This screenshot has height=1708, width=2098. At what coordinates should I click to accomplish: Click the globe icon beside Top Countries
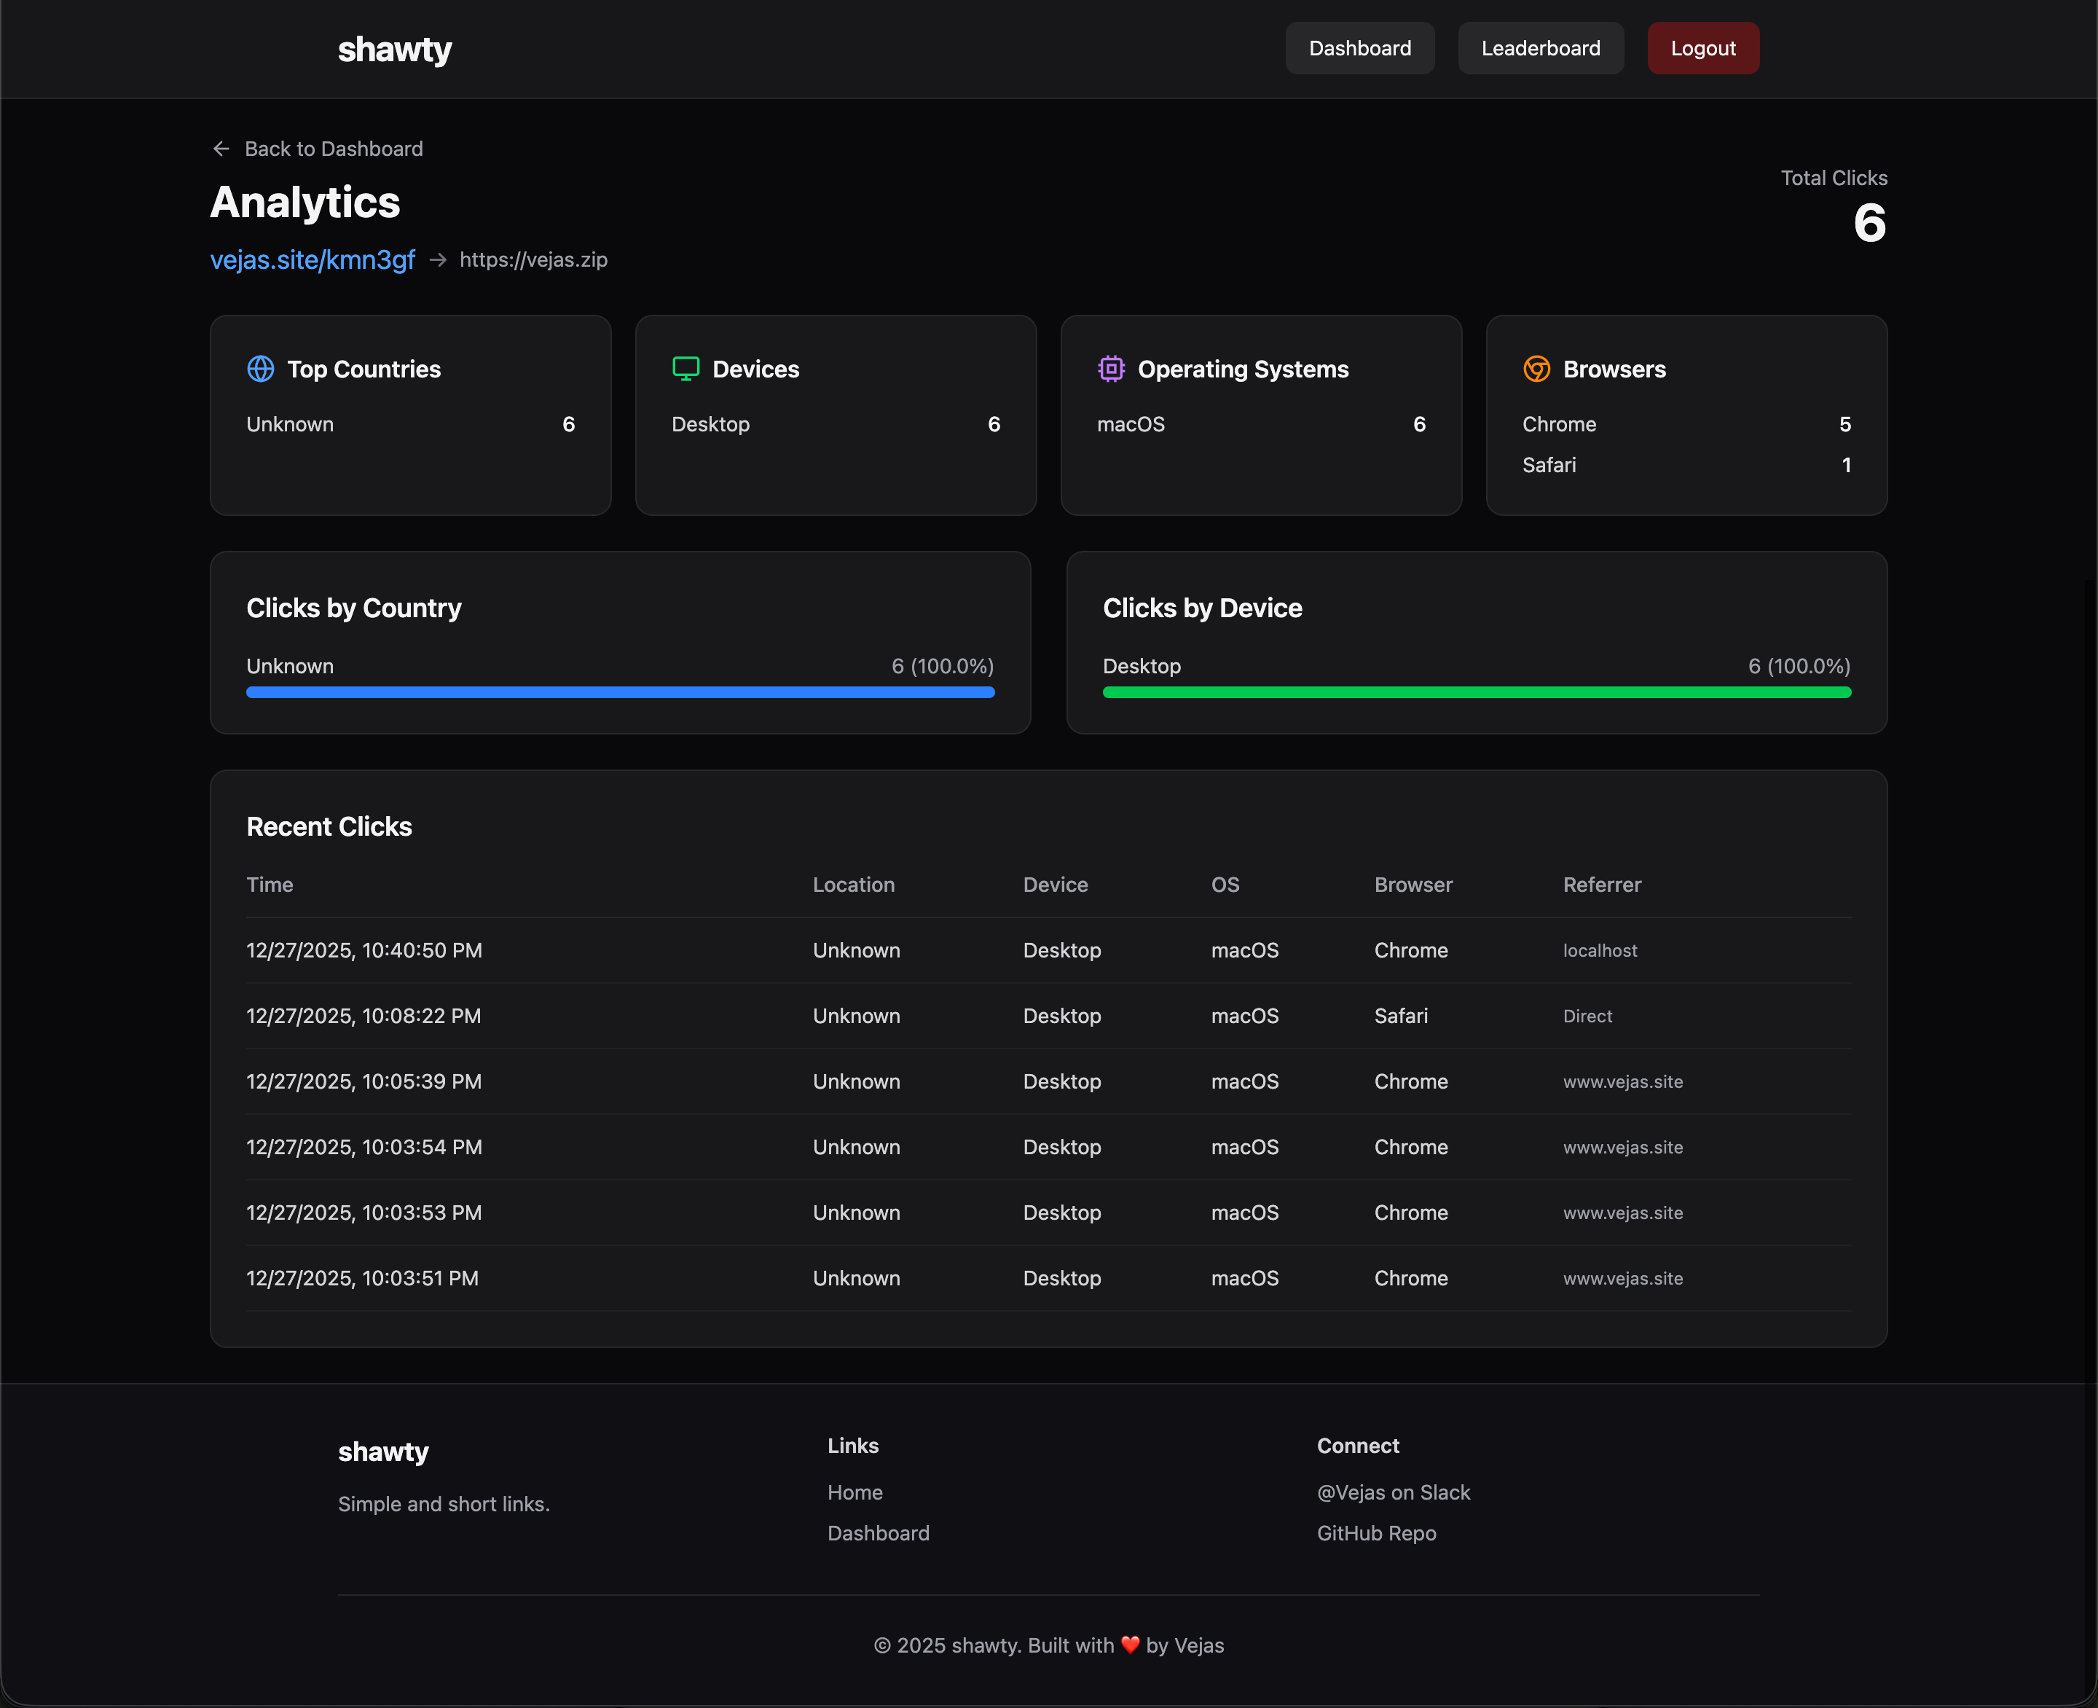point(261,369)
